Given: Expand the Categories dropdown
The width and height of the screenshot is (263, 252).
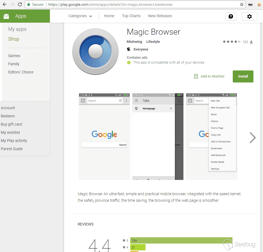Looking at the screenshot, I should pyautogui.click(x=80, y=16).
